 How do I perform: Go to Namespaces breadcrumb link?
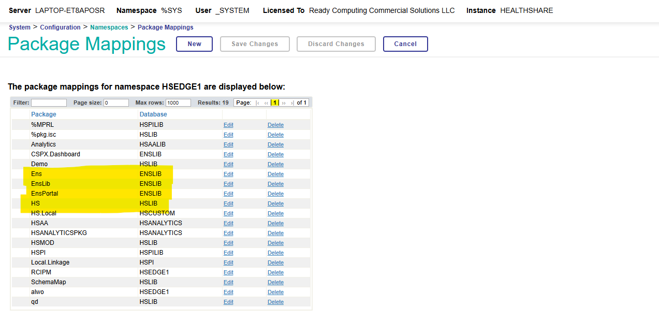point(109,27)
